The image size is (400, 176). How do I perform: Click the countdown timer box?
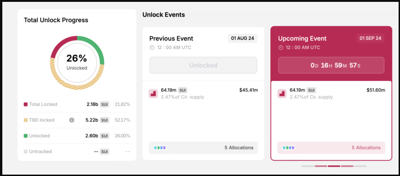pyautogui.click(x=331, y=65)
